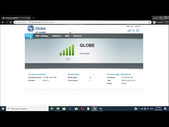Click the WLAN status heading
The image size is (169, 127).
[73, 74]
